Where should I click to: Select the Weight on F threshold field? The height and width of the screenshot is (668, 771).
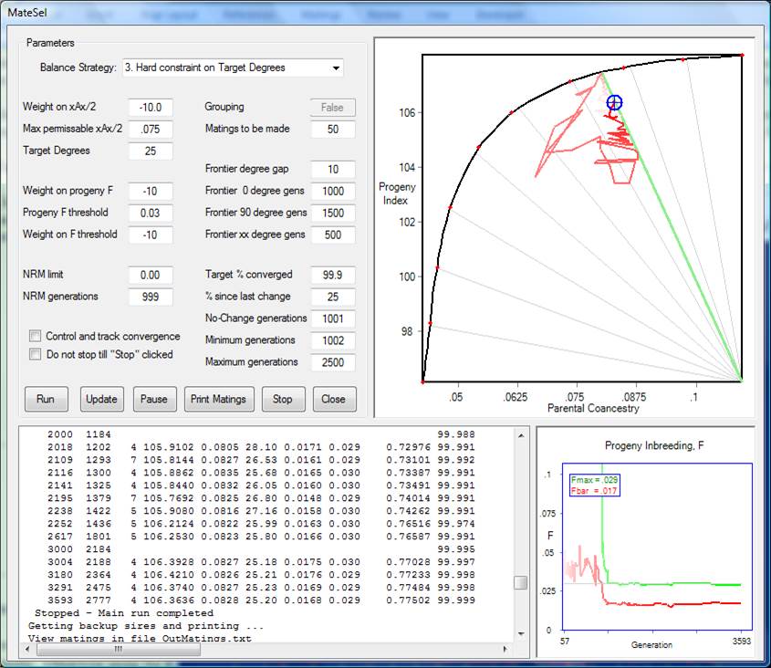(x=151, y=235)
